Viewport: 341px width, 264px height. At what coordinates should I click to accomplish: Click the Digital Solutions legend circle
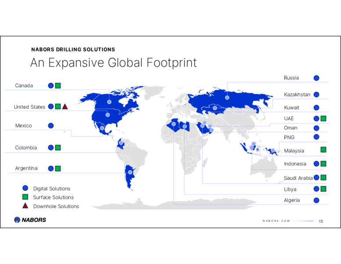[x=25, y=188]
